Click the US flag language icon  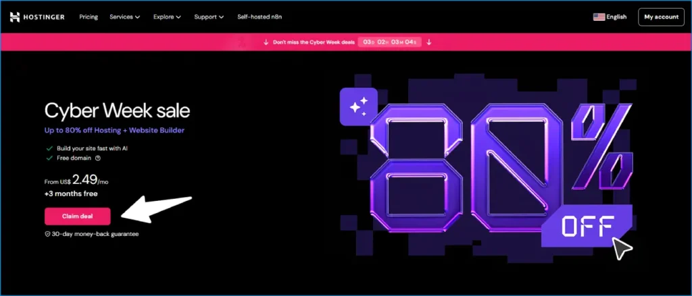coord(599,17)
